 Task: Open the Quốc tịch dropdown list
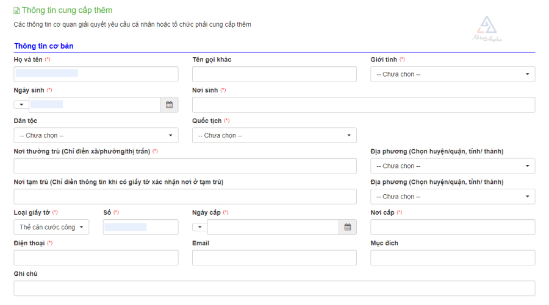274,135
